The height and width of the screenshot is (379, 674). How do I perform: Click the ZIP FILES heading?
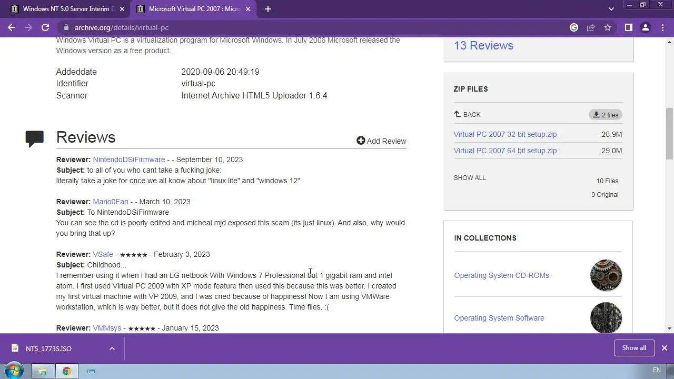pyautogui.click(x=471, y=89)
